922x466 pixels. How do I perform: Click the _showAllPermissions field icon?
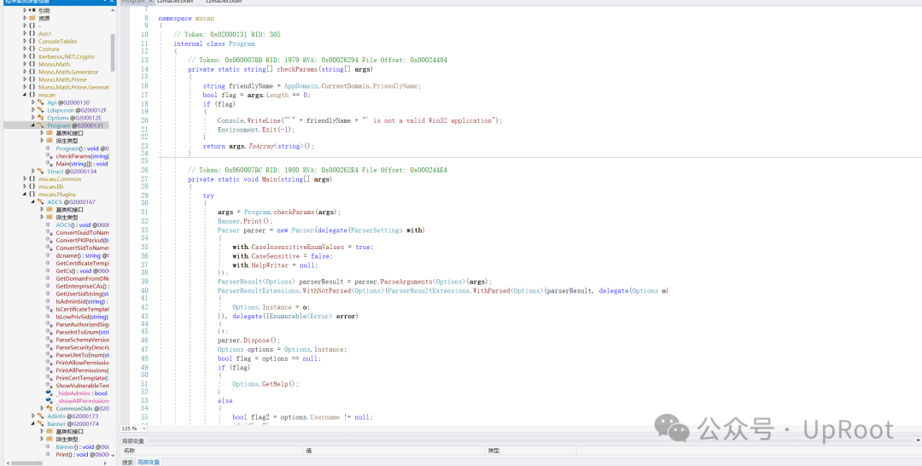50,400
